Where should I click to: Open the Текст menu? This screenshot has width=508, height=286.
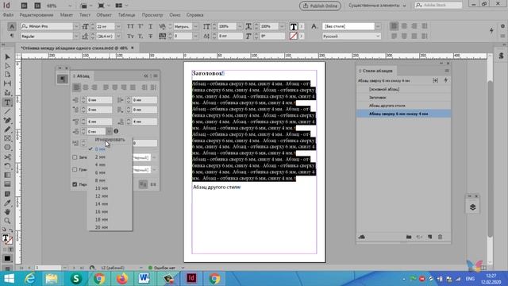tap(85, 15)
